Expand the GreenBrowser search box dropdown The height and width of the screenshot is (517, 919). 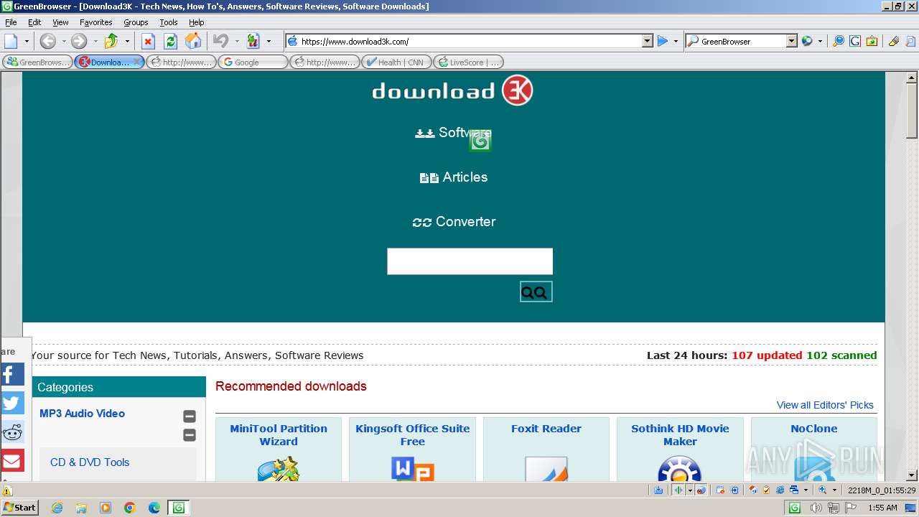[792, 42]
